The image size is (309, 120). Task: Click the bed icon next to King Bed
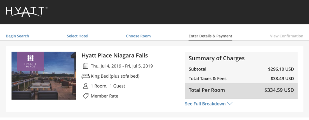pos(86,76)
